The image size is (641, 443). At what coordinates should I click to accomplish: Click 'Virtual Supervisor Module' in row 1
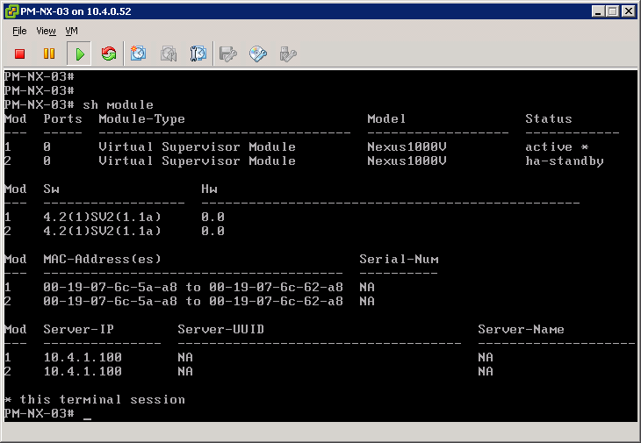pyautogui.click(x=197, y=147)
